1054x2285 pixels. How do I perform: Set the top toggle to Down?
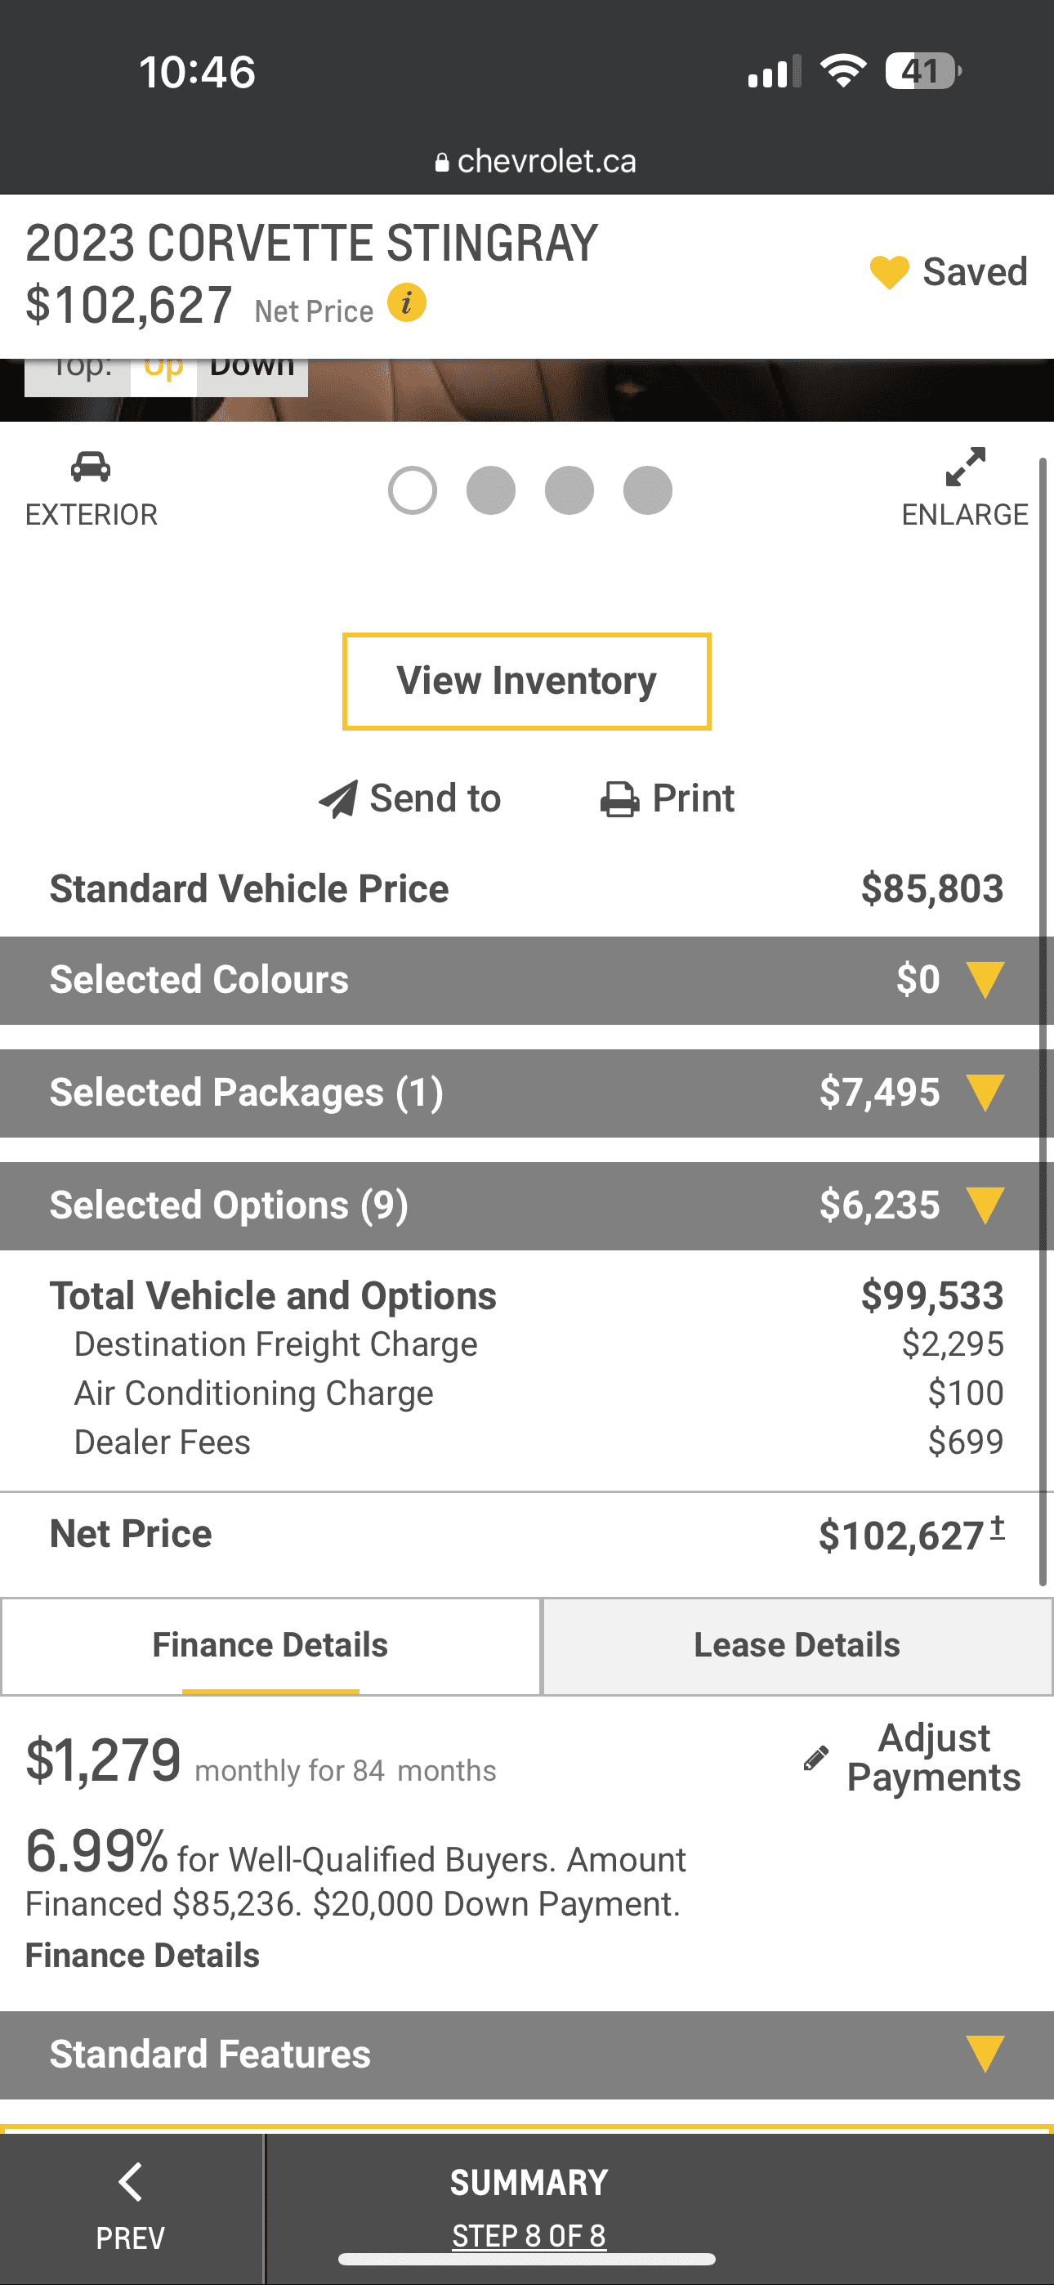[x=252, y=369]
